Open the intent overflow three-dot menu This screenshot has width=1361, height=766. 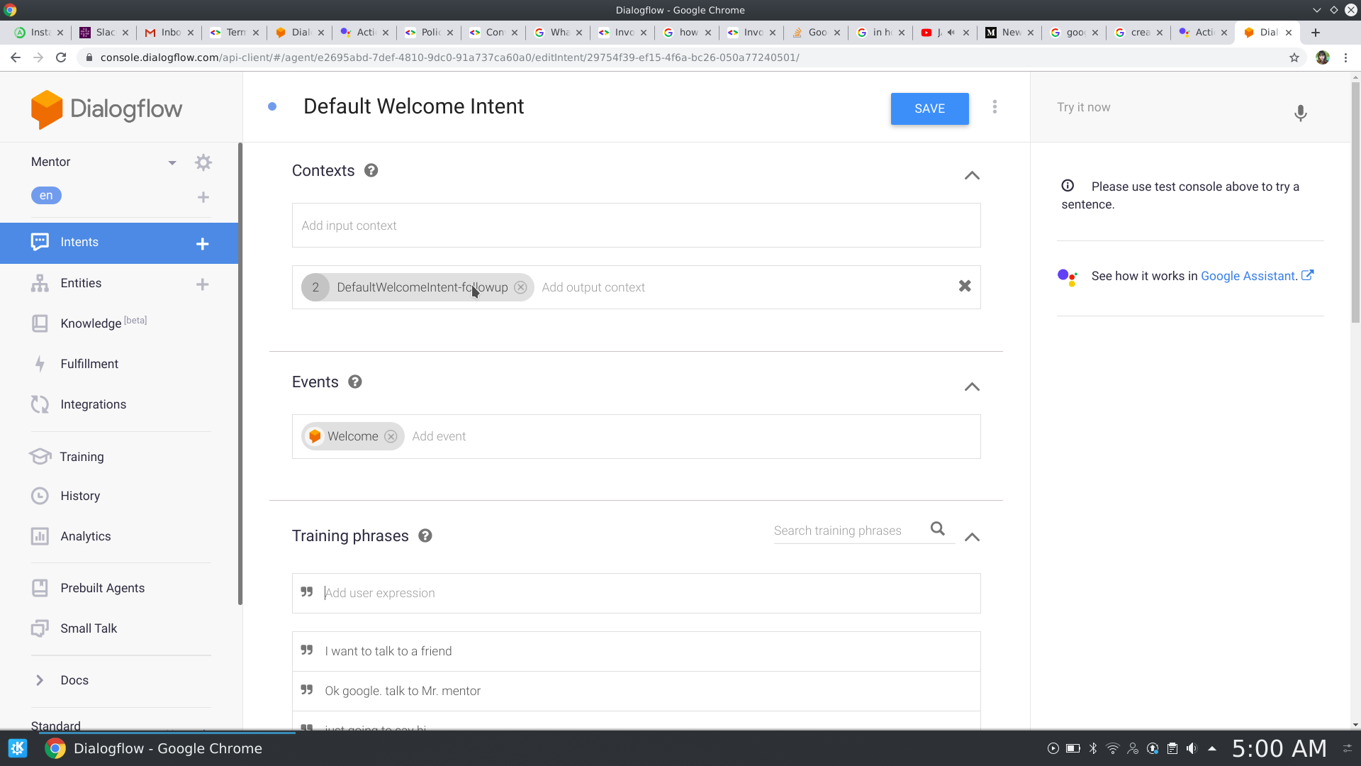tap(995, 106)
